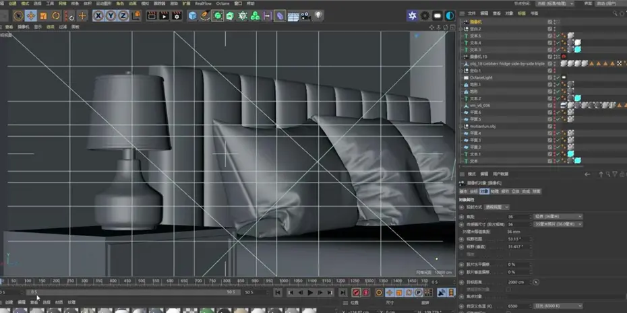Open the Subdivision Surface generators icon
Screen dimensions: 627x313
tap(218, 16)
